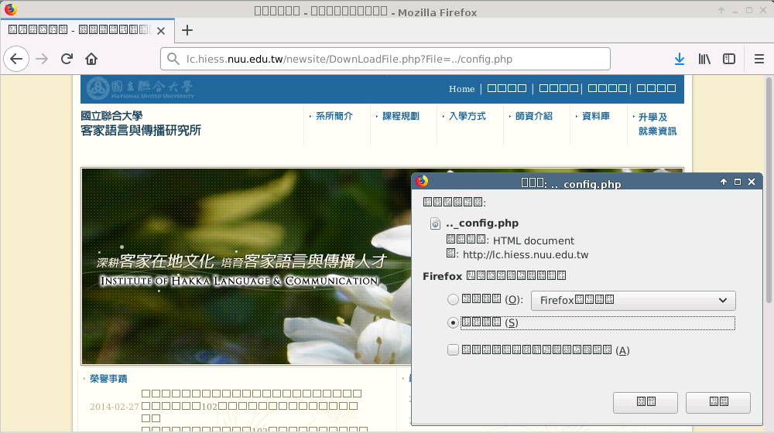Select the Save file (S) radio button
The width and height of the screenshot is (774, 433).
[x=453, y=322]
